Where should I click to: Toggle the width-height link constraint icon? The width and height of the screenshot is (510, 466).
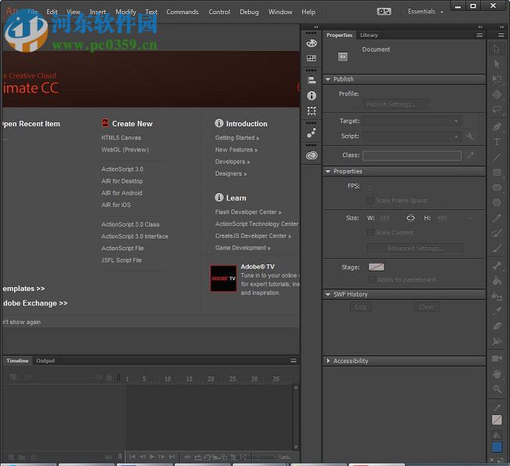(410, 218)
